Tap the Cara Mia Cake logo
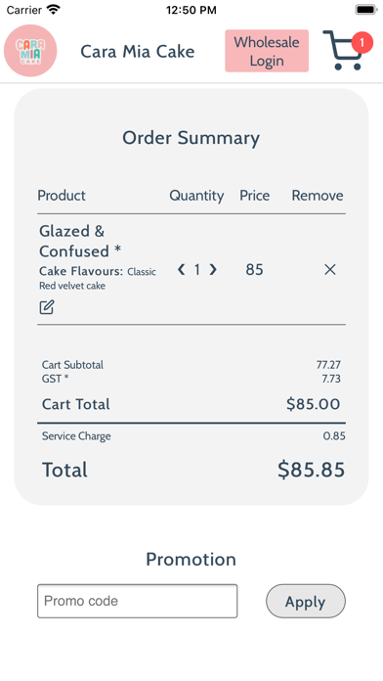The width and height of the screenshot is (383, 681). [30, 50]
